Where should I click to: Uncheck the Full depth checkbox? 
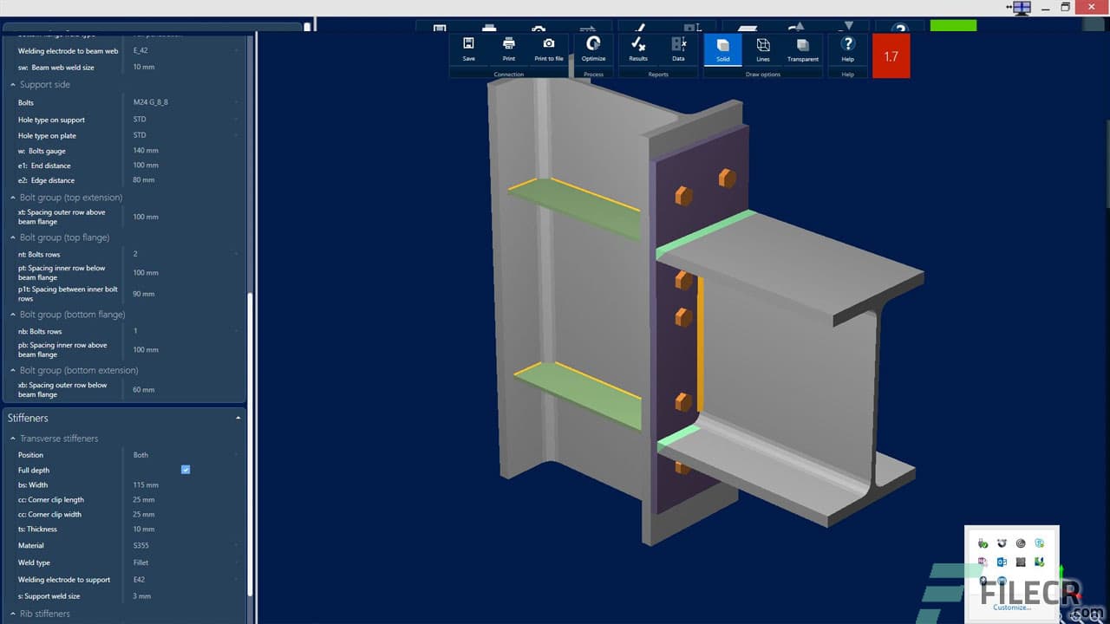click(186, 469)
